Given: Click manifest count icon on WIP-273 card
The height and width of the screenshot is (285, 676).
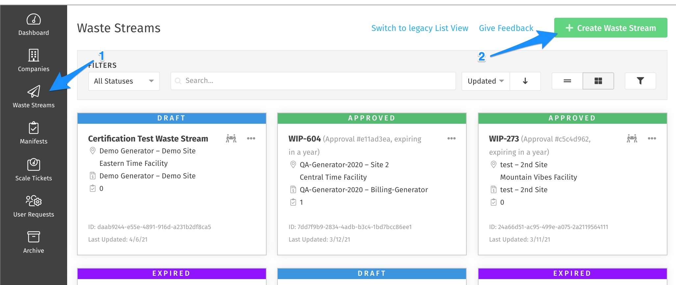Looking at the screenshot, I should click(x=493, y=202).
